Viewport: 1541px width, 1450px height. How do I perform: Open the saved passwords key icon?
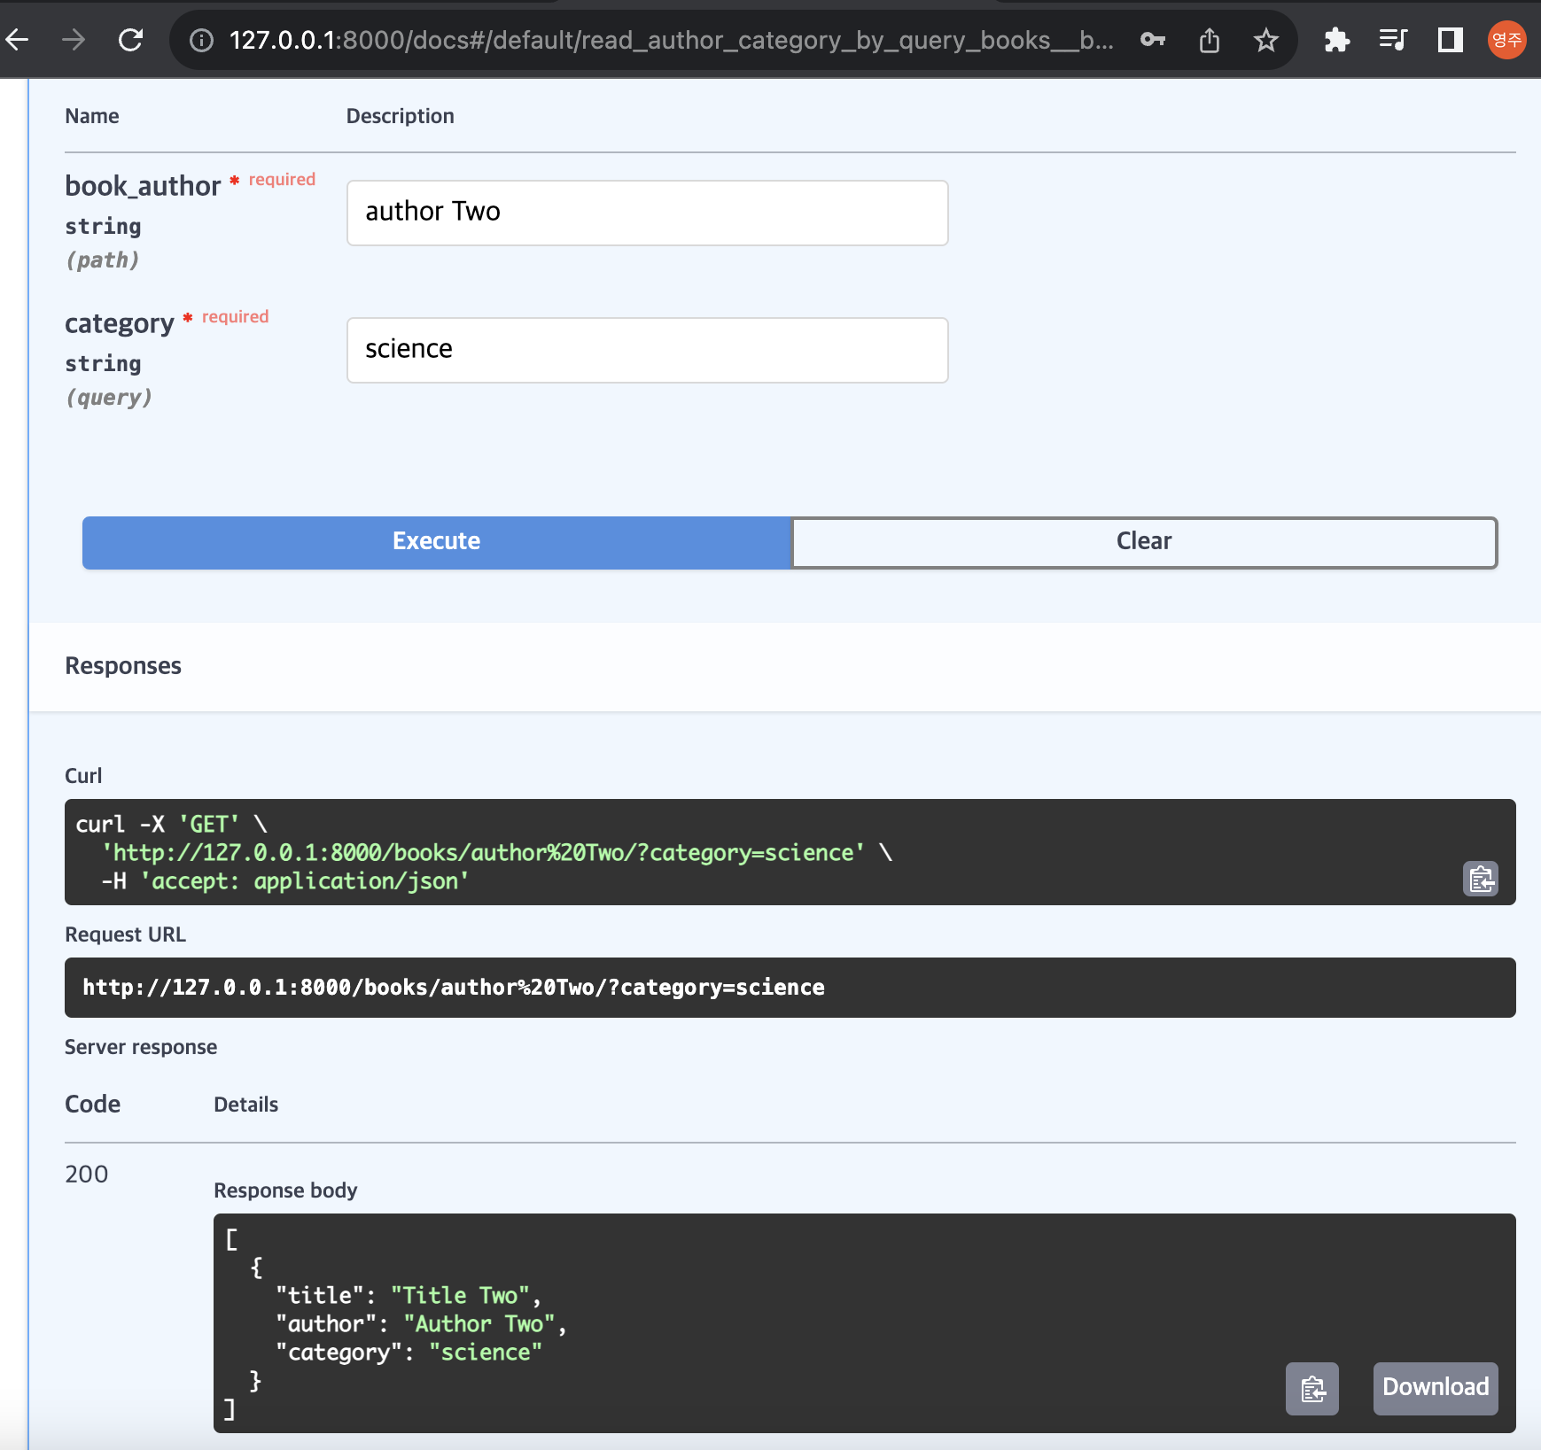pyautogui.click(x=1153, y=40)
